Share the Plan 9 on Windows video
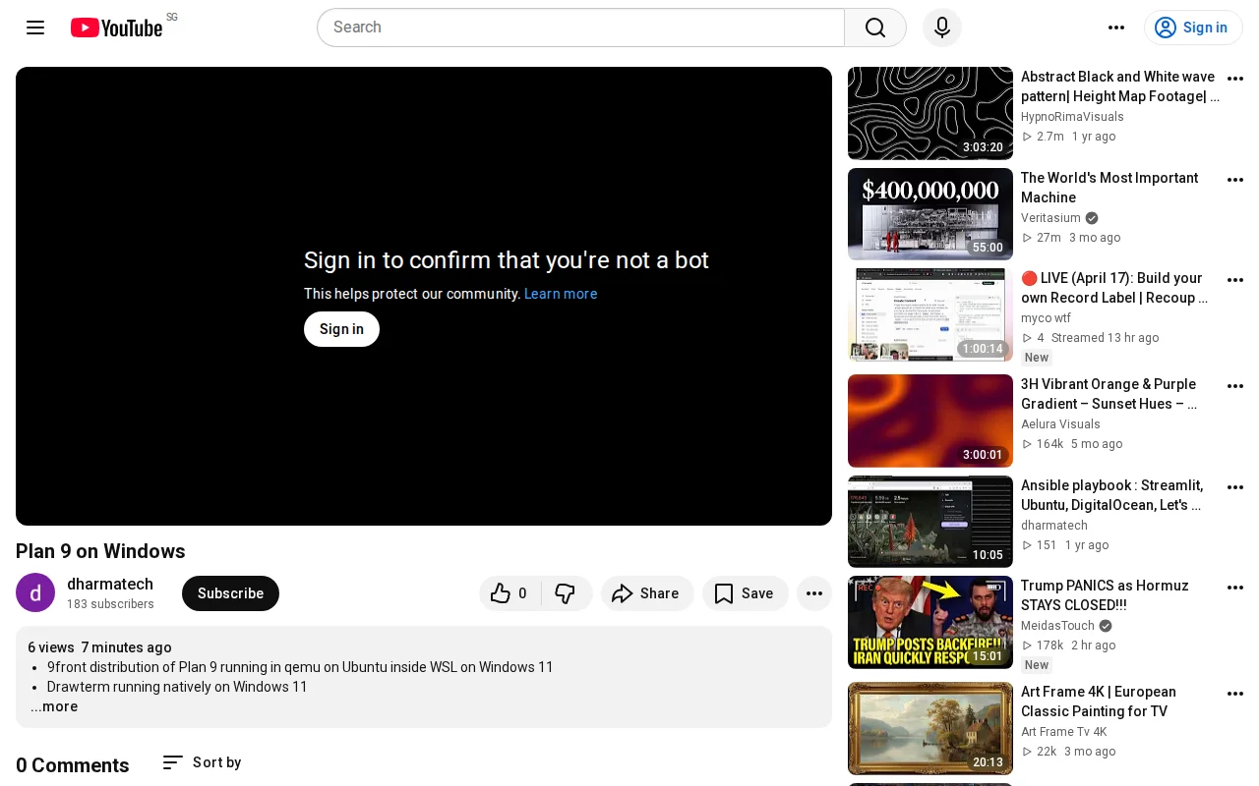 [x=647, y=593]
